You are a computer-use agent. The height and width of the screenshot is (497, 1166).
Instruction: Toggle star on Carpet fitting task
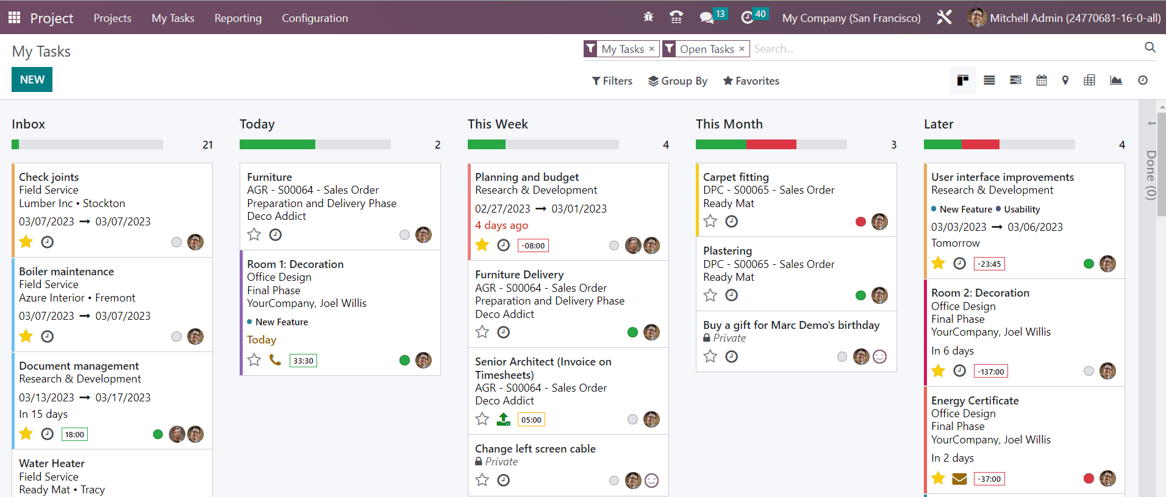(x=710, y=221)
